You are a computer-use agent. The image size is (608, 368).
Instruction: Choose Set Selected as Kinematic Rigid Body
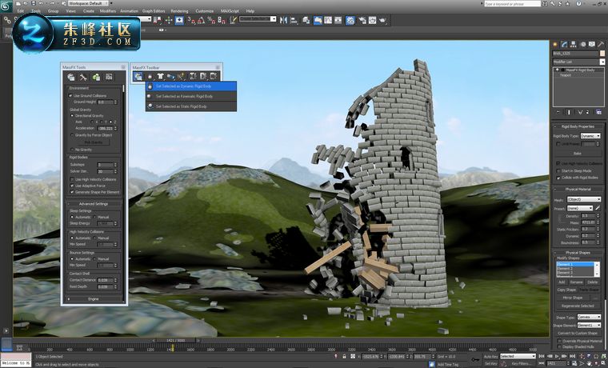191,96
